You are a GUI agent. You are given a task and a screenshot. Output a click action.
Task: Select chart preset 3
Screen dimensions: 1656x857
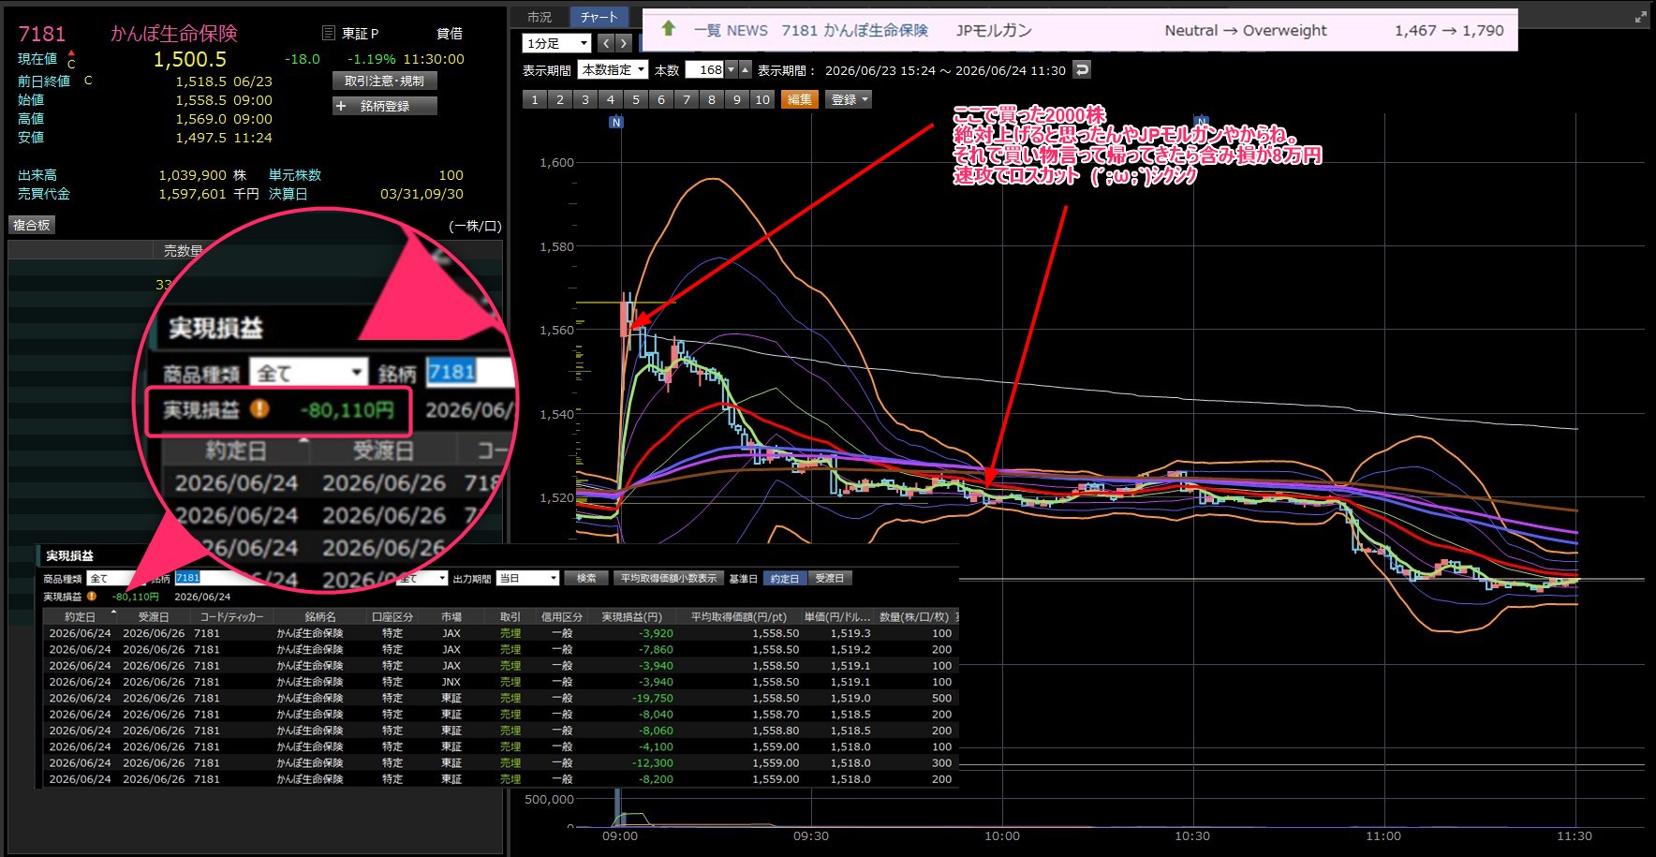pyautogui.click(x=585, y=99)
